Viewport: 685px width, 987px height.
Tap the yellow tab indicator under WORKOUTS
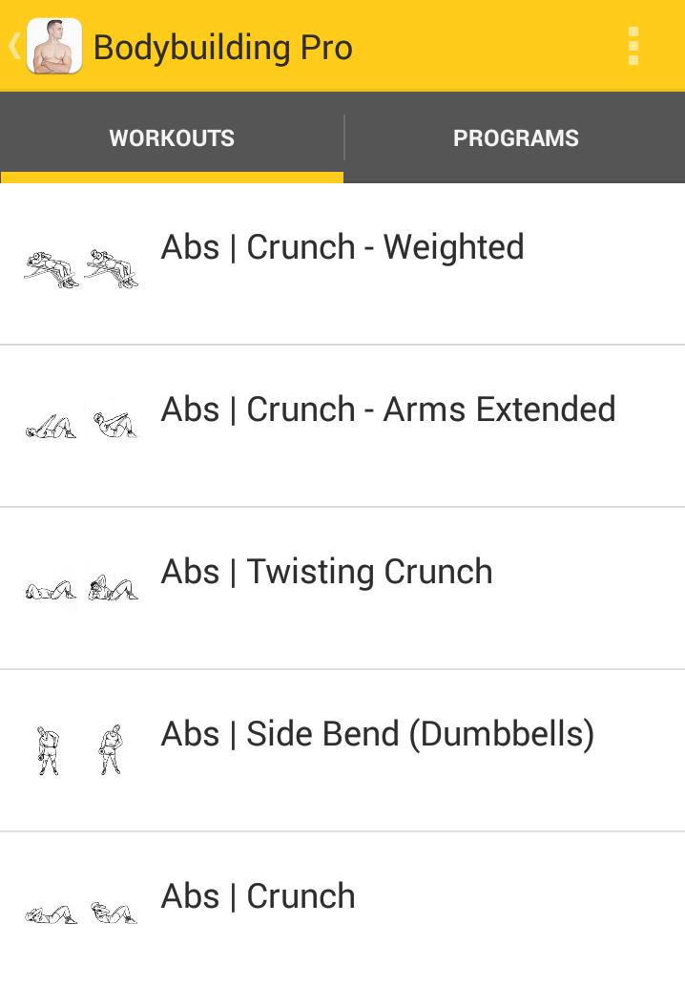[x=172, y=178]
